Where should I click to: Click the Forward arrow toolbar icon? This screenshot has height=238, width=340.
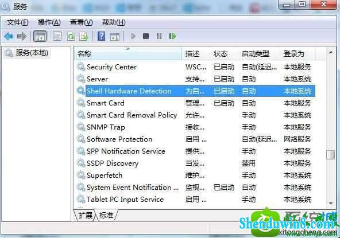(22, 36)
